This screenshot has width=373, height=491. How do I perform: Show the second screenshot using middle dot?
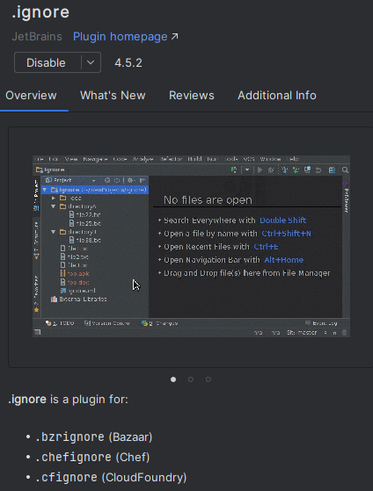point(191,379)
